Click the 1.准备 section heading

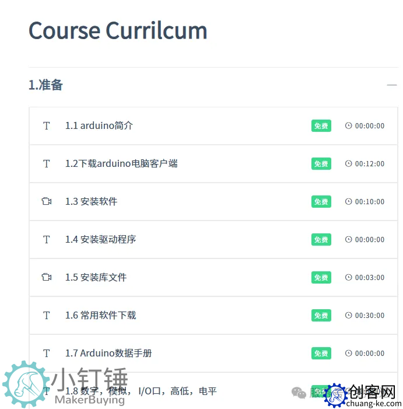45,85
